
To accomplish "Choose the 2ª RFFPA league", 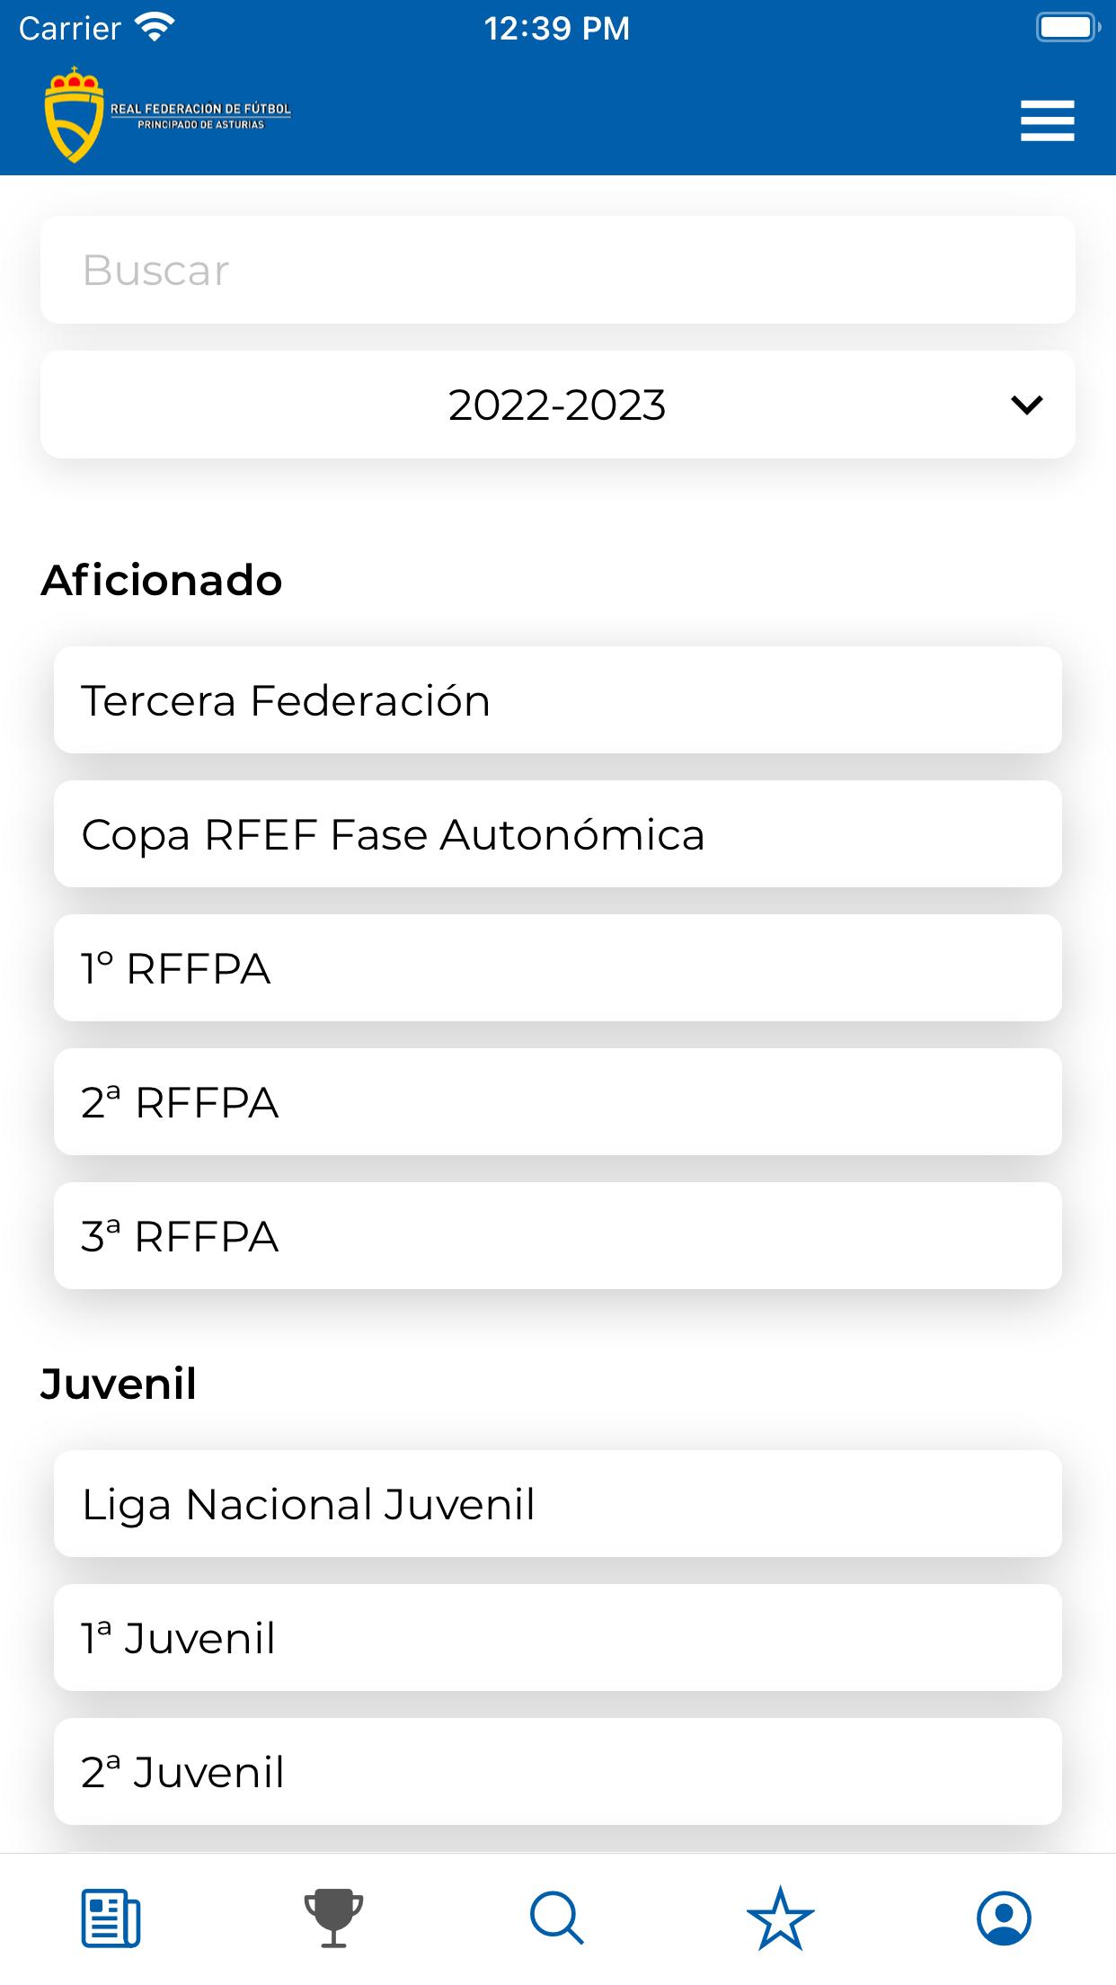I will (x=557, y=1102).
